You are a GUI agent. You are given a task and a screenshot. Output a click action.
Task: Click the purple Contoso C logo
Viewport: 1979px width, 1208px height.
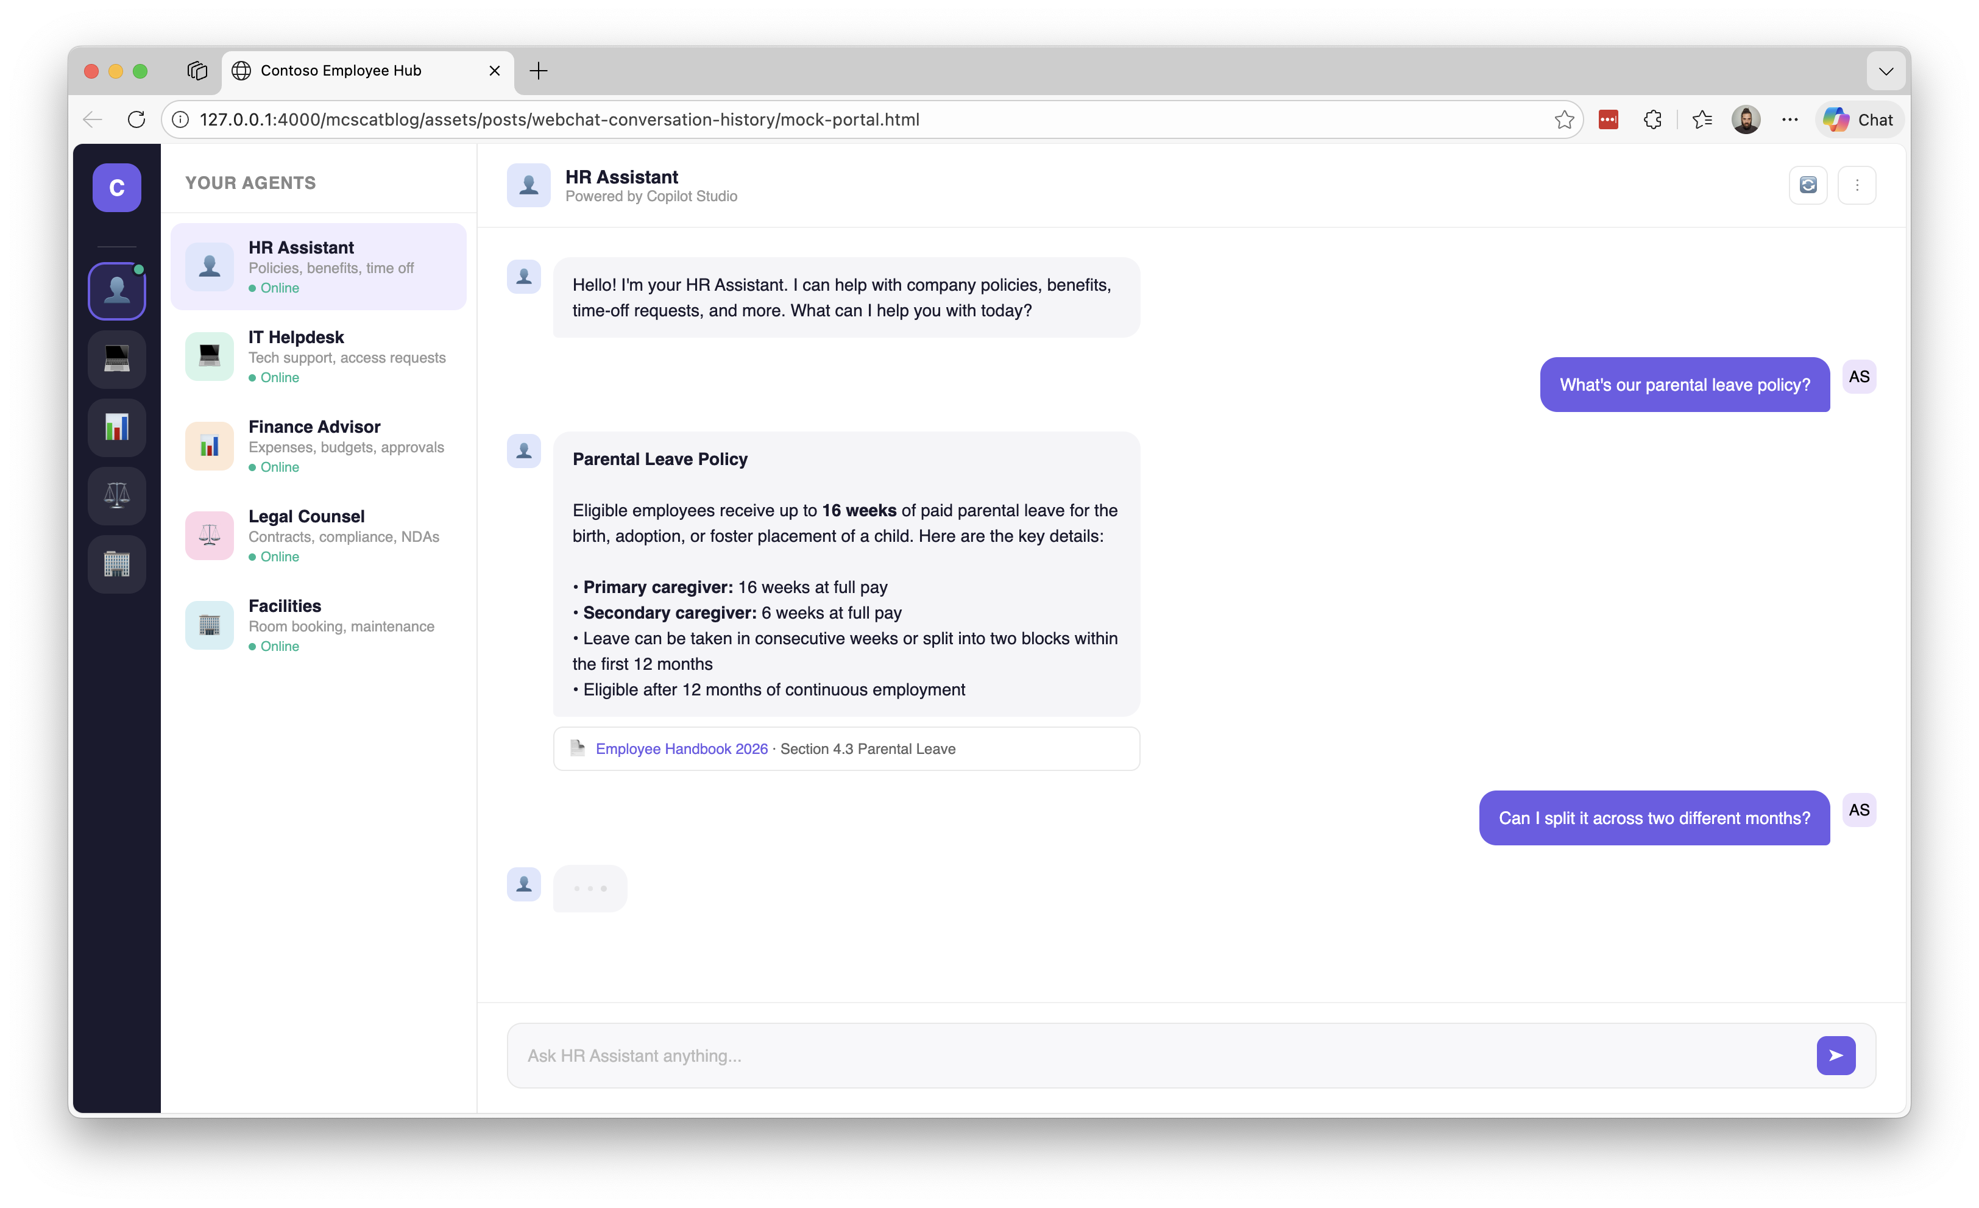click(117, 188)
